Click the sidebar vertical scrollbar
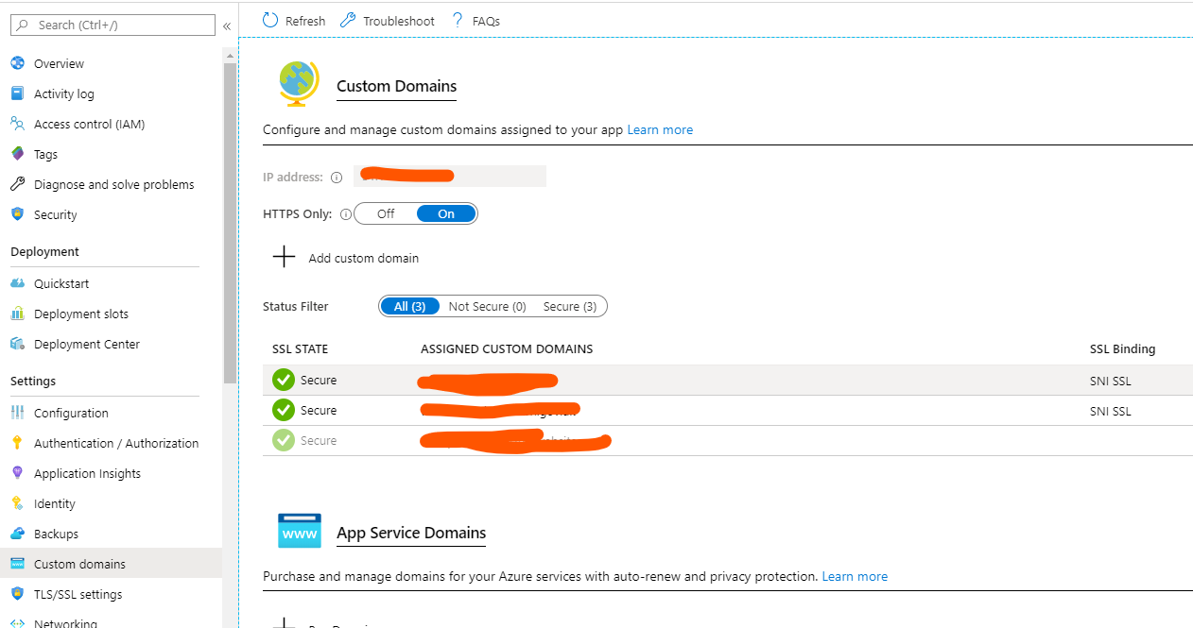 [230, 223]
